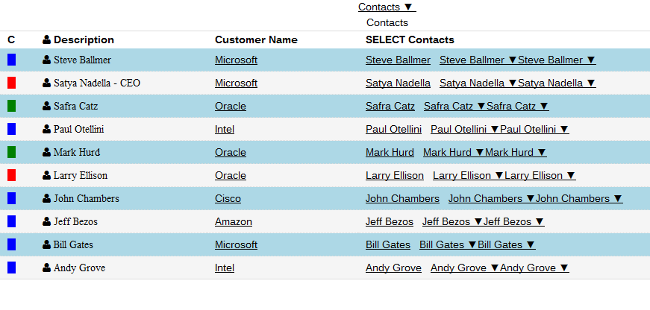Click the person icon beside Satya Nadella - CEO
Image resolution: width=650 pixels, height=310 pixels.
47,83
